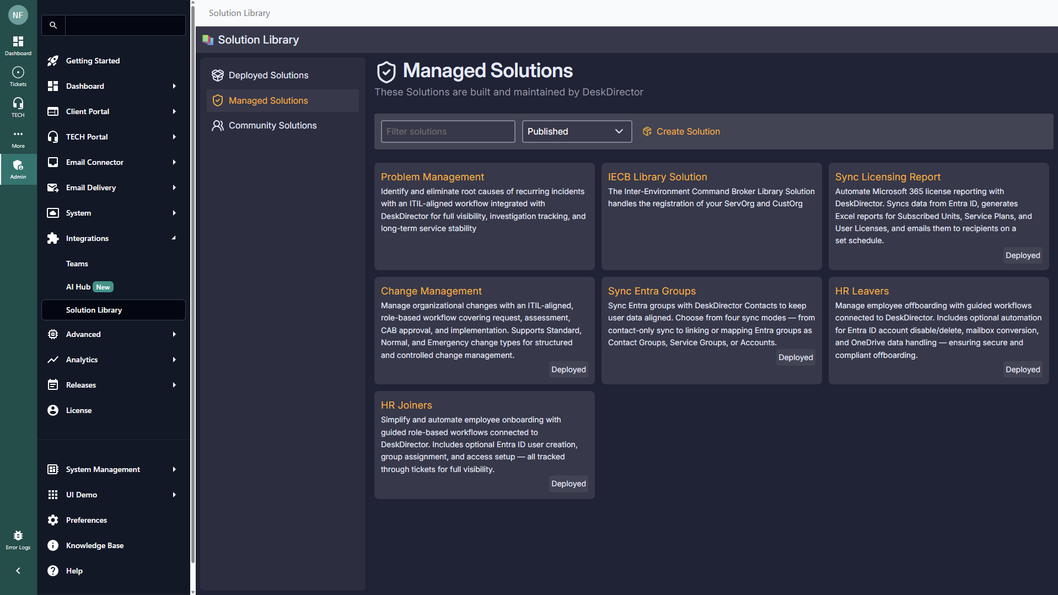Open the Published status dropdown
This screenshot has width=1058, height=595.
(x=576, y=131)
